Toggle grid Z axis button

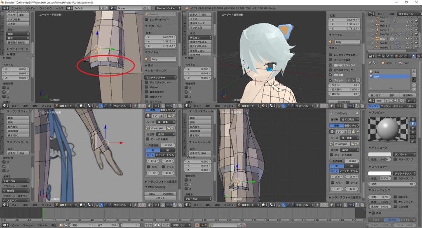coord(358,80)
